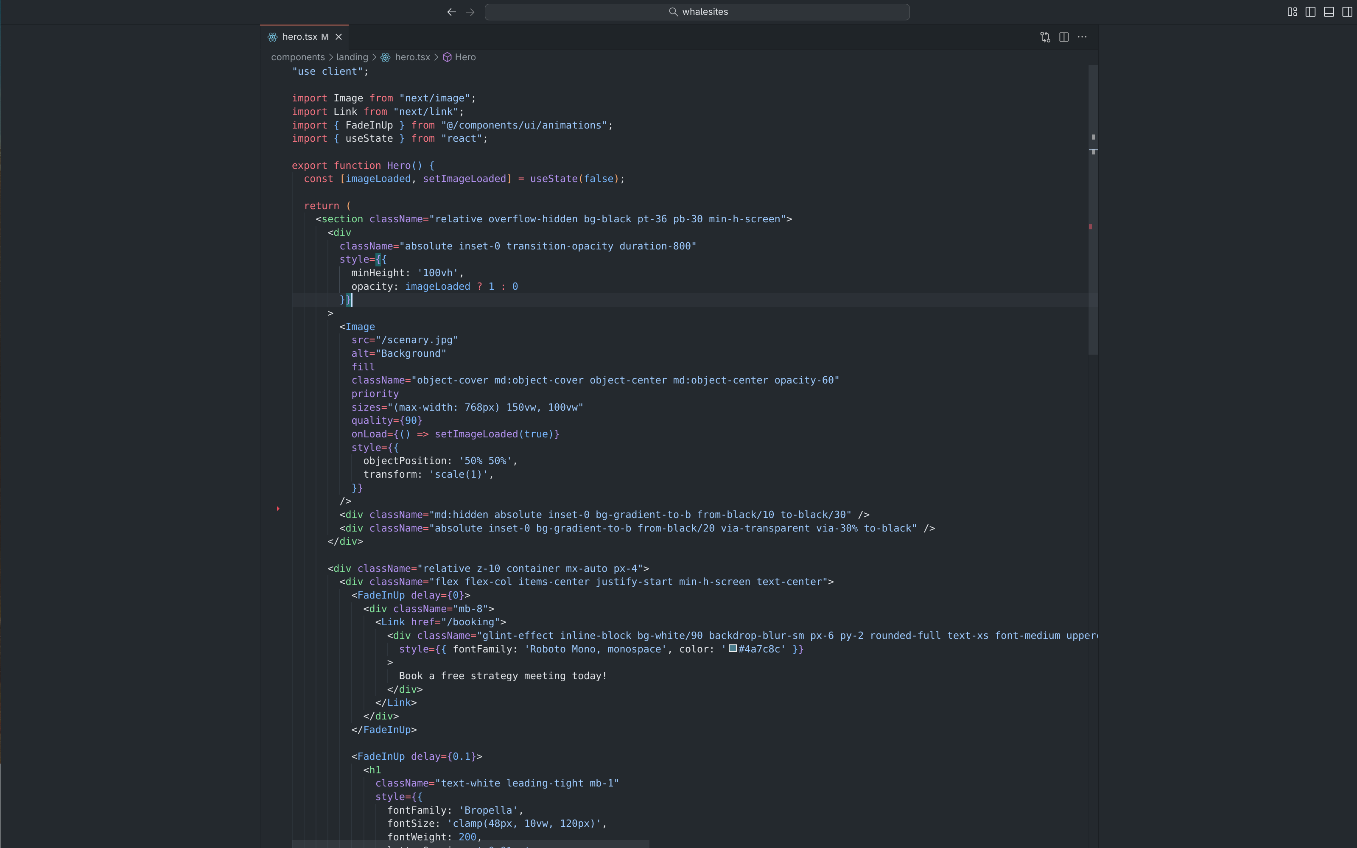Click React icon on hero.tsx tab
Image resolution: width=1357 pixels, height=848 pixels.
pyautogui.click(x=272, y=37)
